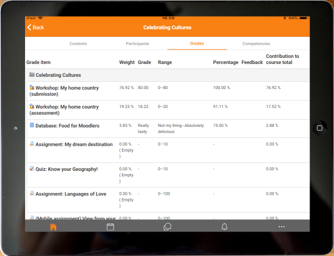Switch to the Contents tab
The width and height of the screenshot is (334, 256).
(78, 43)
